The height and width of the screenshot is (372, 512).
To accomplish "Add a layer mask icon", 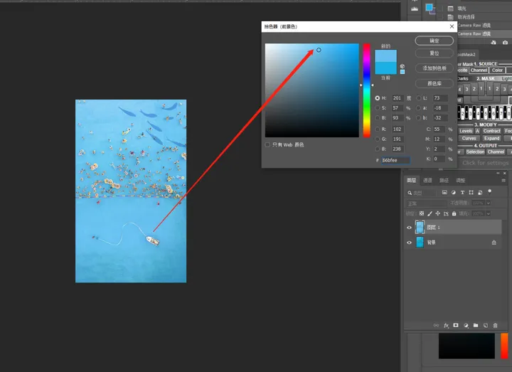I will 456,325.
